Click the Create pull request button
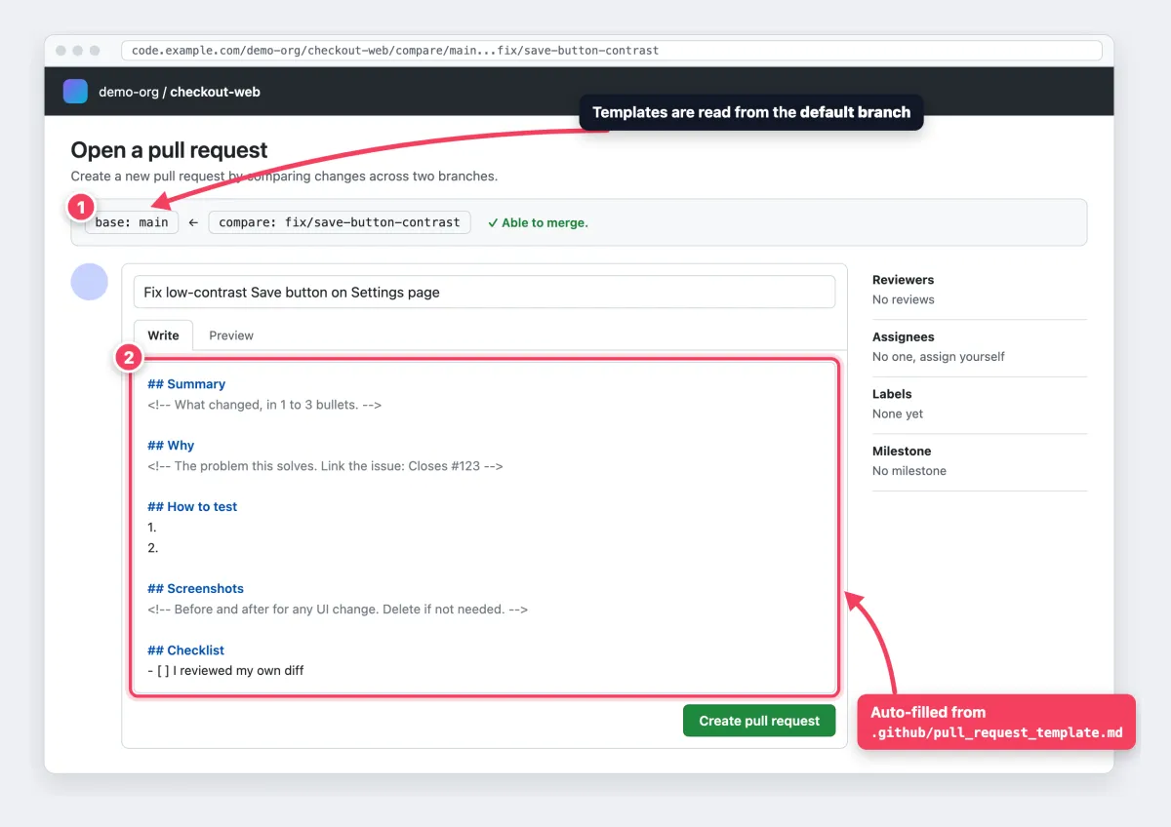The height and width of the screenshot is (827, 1171). (759, 721)
